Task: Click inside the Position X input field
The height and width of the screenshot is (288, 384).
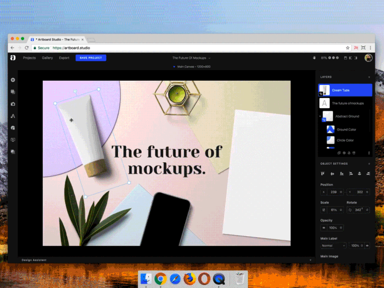Action: 335,192
